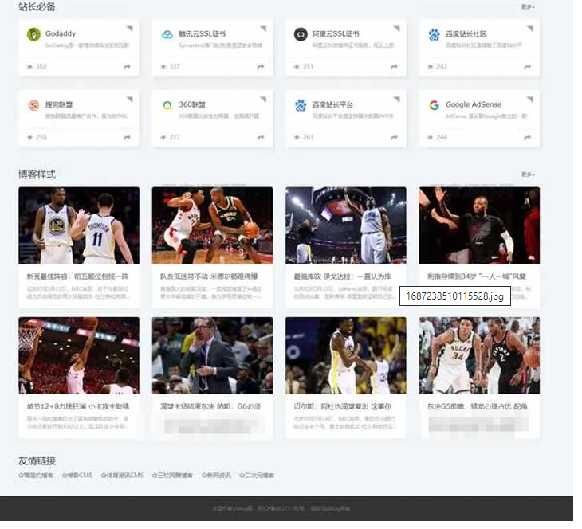
Task: Open article title 单节12+8力挽狂澜
Action: coord(78,406)
